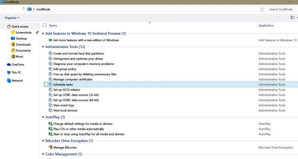
Task: Click the AutoPlay icon beside Change default settings for media
Action: click(x=50, y=124)
